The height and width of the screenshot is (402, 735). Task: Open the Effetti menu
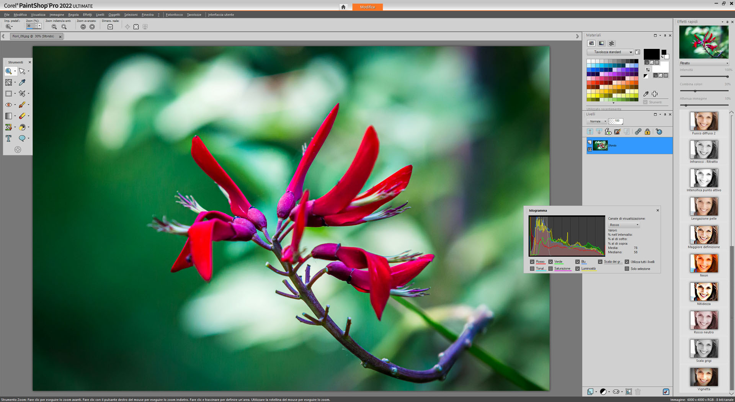87,15
